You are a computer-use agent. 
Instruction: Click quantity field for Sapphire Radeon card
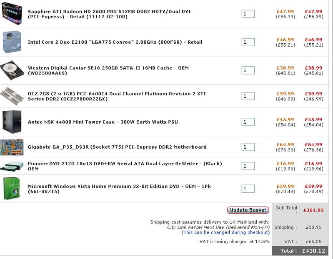(248, 14)
